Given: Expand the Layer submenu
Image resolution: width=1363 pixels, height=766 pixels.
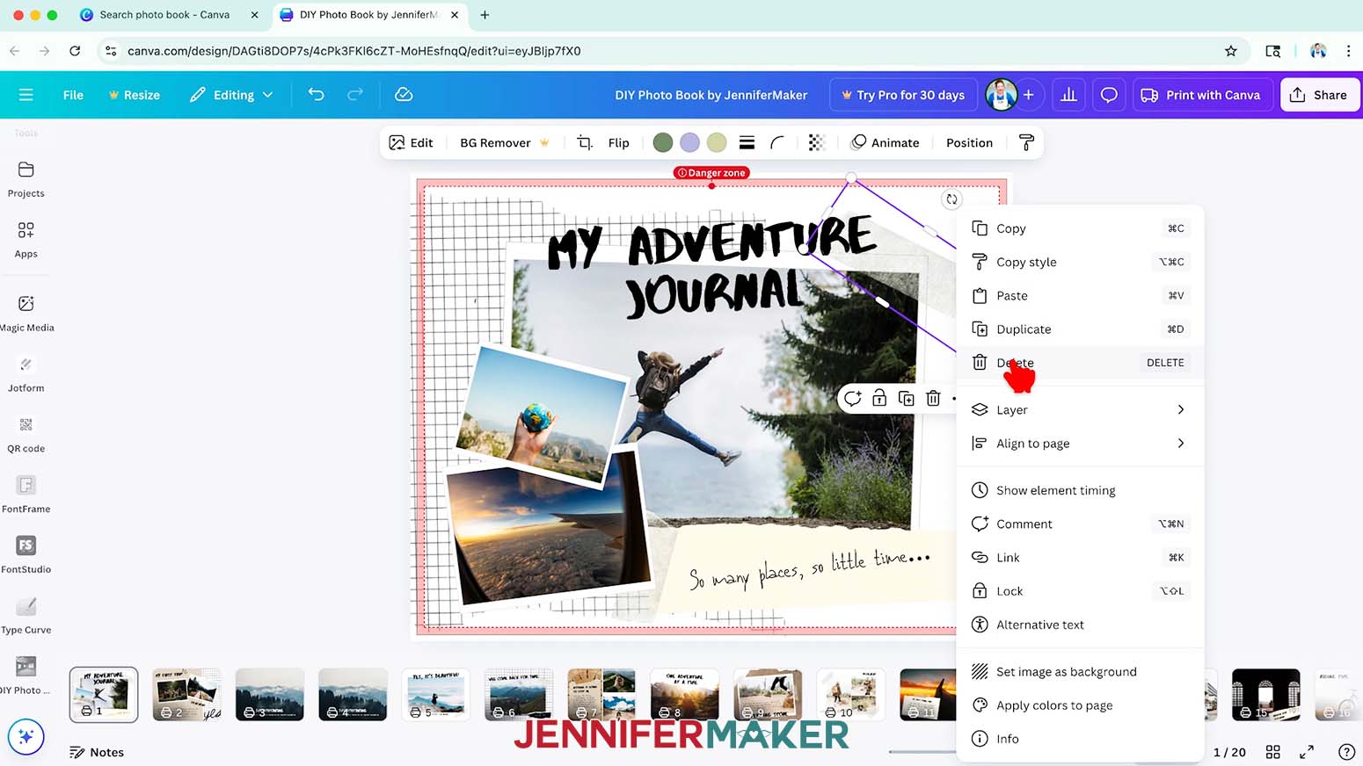Looking at the screenshot, I should 1080,409.
